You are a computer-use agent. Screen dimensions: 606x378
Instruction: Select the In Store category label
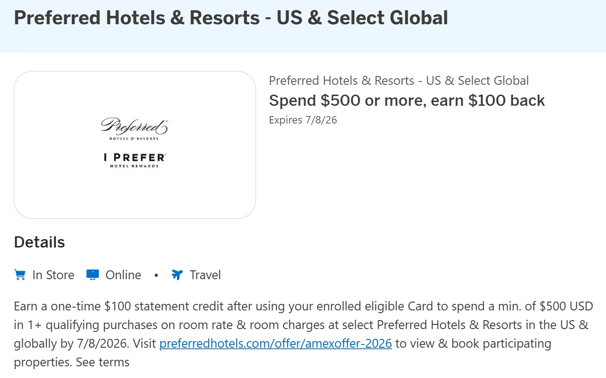pyautogui.click(x=53, y=275)
